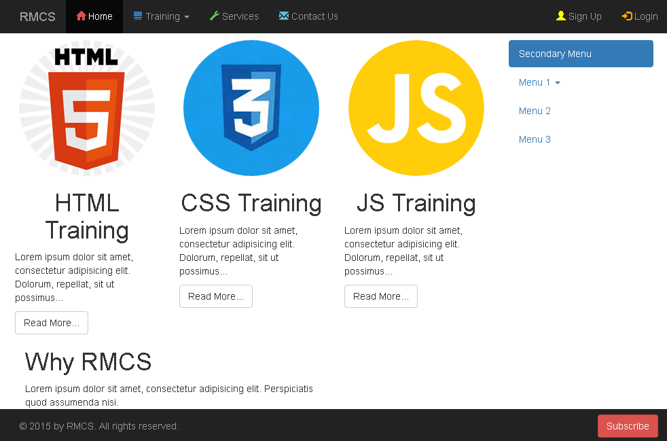Click Read More under HTML Training
667x441 pixels.
pos(52,323)
